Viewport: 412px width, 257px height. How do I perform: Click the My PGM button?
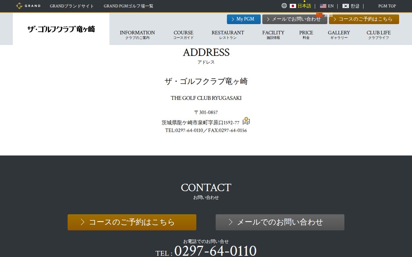point(244,19)
